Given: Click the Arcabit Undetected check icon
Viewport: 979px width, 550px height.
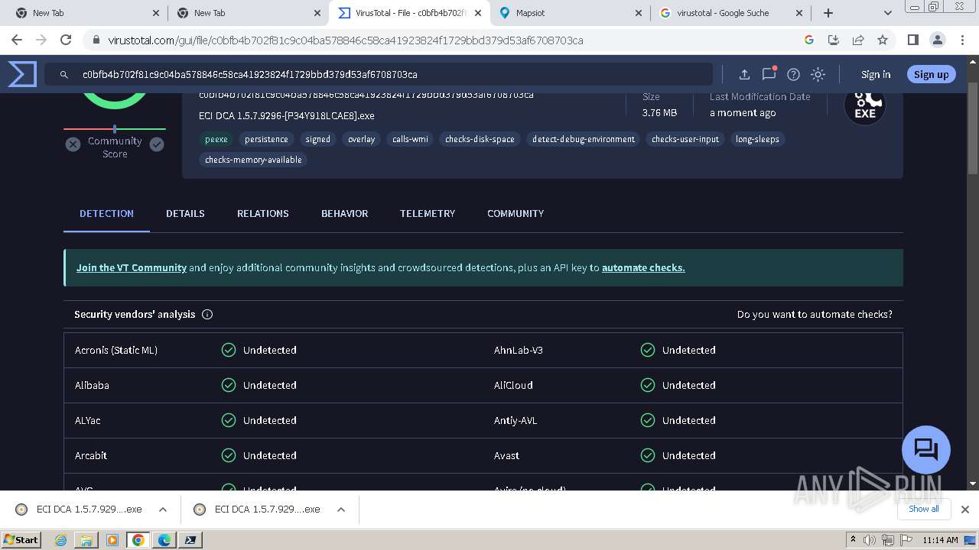Looking at the screenshot, I should click(228, 455).
